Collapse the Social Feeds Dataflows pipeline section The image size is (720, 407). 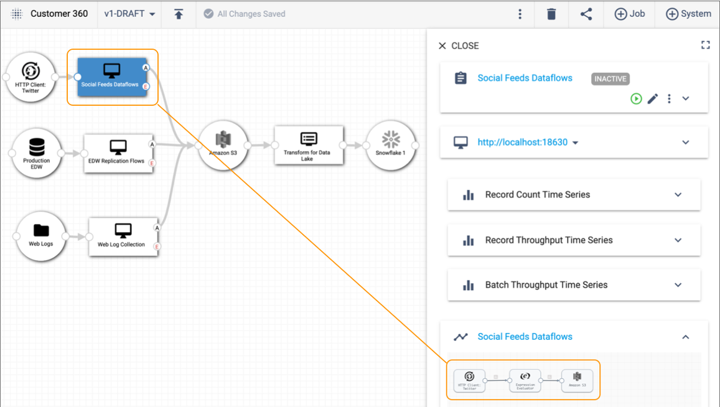coord(686,337)
